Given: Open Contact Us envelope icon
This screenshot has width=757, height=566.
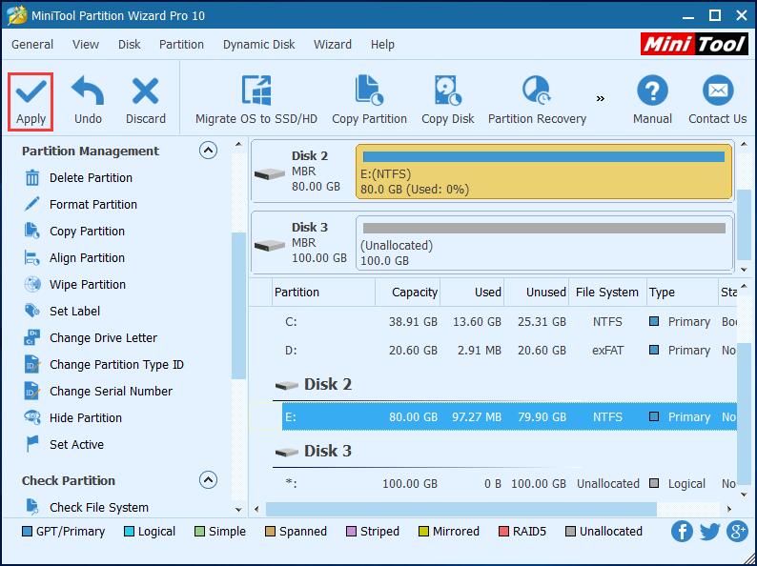Looking at the screenshot, I should [717, 102].
